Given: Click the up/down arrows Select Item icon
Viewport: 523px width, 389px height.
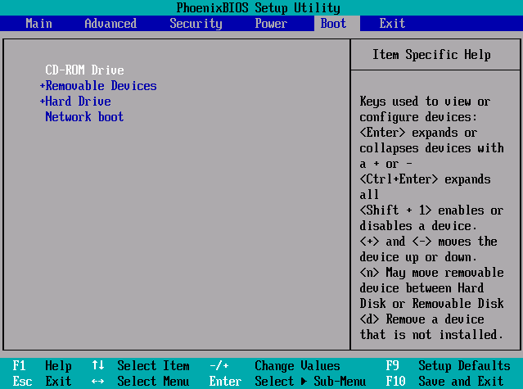Looking at the screenshot, I should (x=98, y=366).
